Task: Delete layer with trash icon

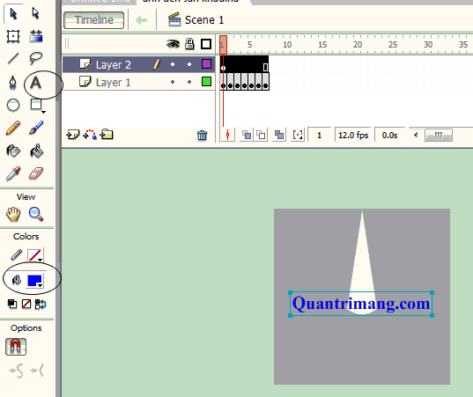Action: click(x=202, y=135)
